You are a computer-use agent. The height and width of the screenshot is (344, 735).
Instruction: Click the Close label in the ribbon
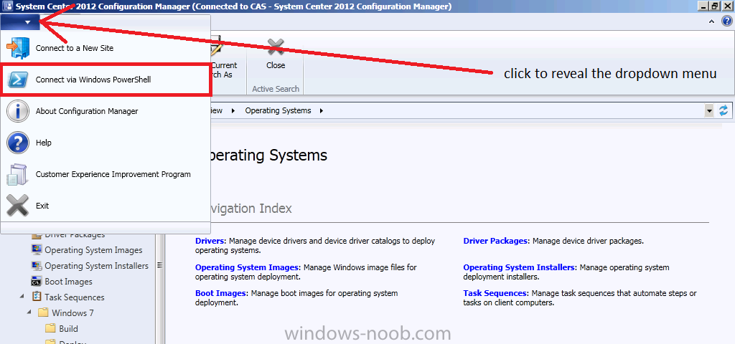click(276, 65)
